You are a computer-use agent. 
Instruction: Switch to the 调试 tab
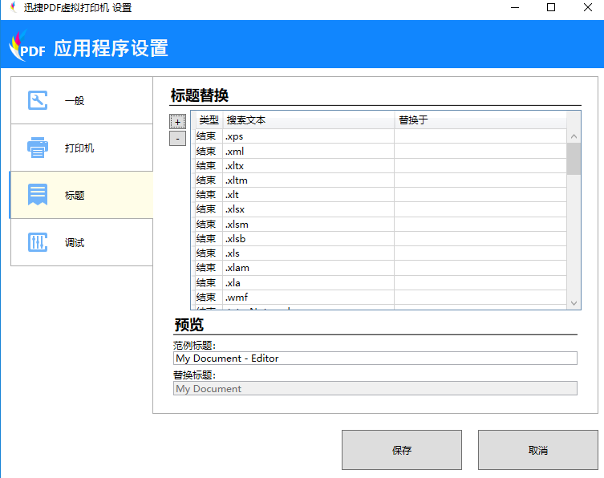pyautogui.click(x=82, y=242)
